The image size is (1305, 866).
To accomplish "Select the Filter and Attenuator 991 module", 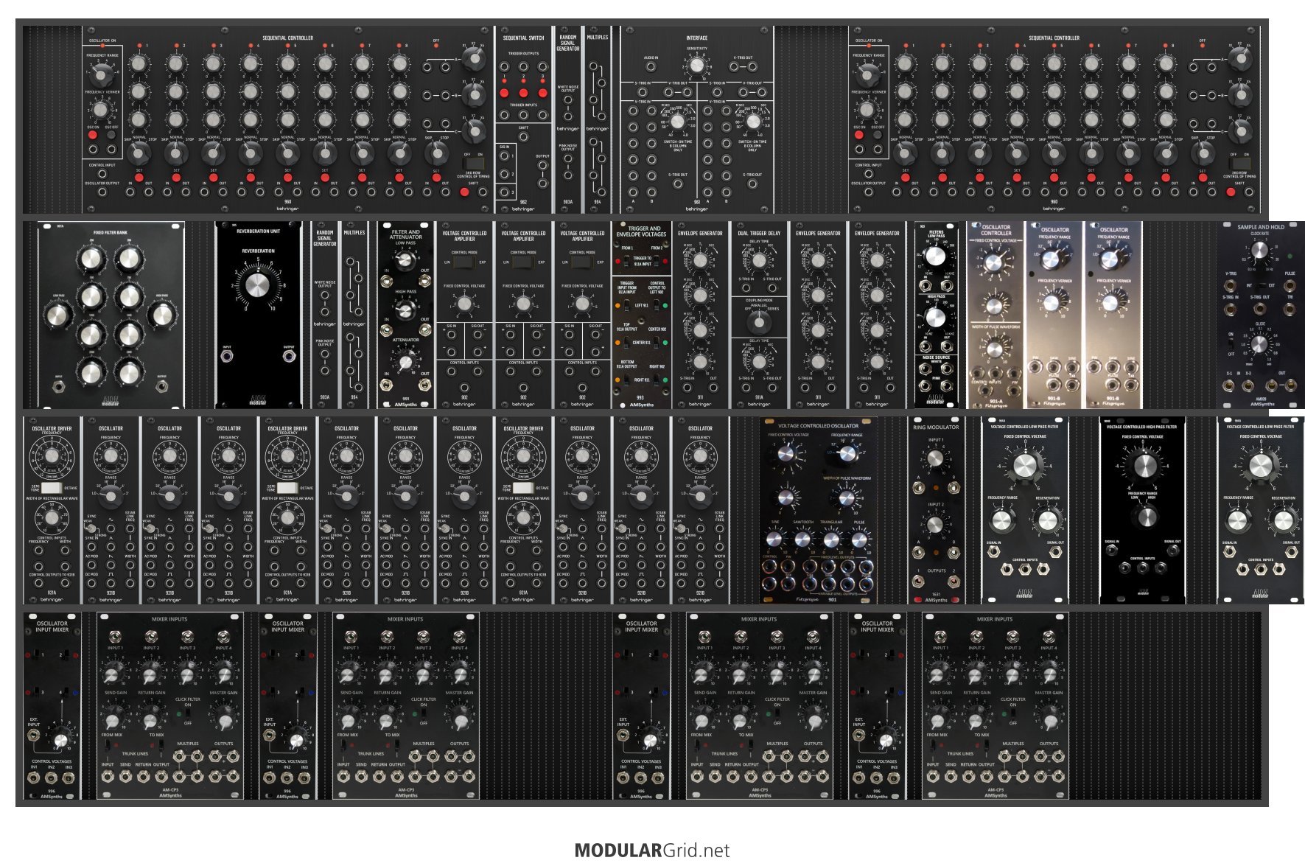I will [x=405, y=315].
